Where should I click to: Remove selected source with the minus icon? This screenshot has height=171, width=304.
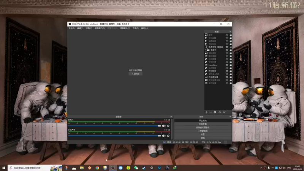tap(211, 112)
